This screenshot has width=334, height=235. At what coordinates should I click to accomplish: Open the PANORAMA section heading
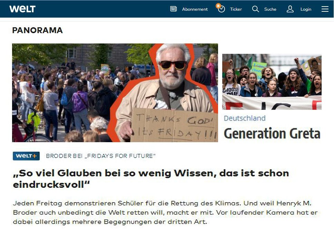(38, 30)
